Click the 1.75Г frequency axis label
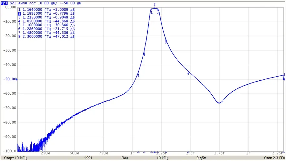 pyautogui.click(x=219, y=153)
